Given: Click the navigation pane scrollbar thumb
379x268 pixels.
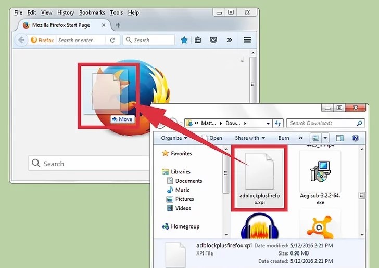Looking at the screenshot, I should point(226,172).
